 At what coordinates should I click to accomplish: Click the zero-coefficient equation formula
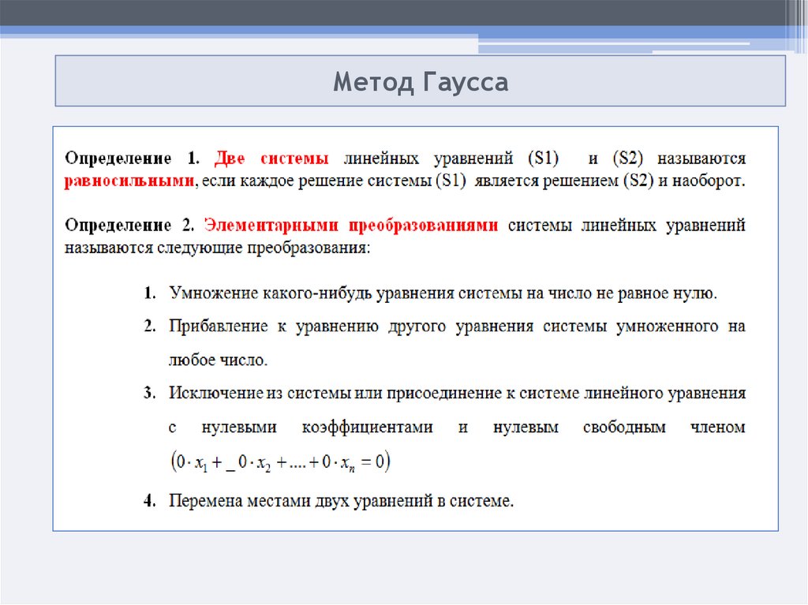point(281,461)
